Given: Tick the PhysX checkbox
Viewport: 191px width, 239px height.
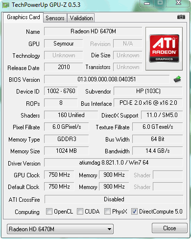Looking at the screenshot, I should [x=107, y=212].
